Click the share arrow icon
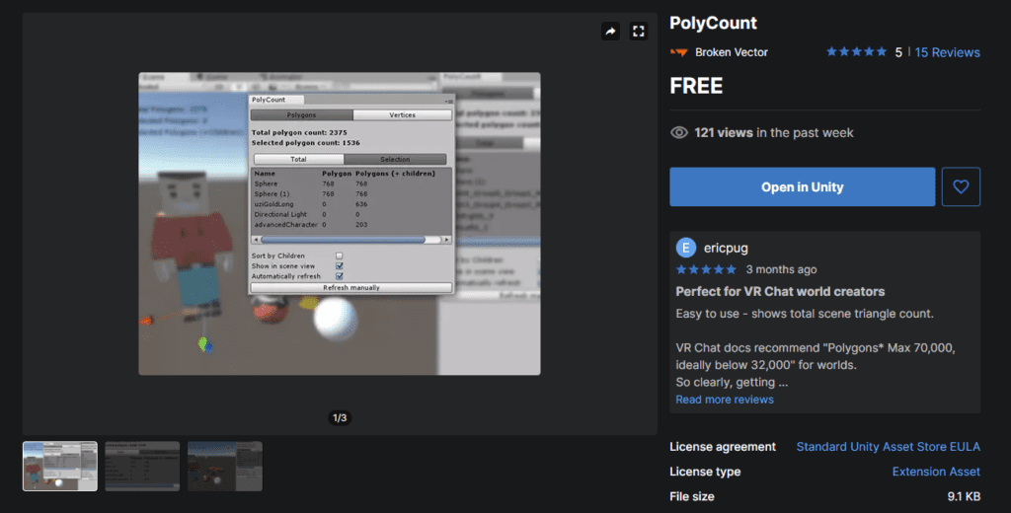This screenshot has height=513, width=1011. (610, 31)
